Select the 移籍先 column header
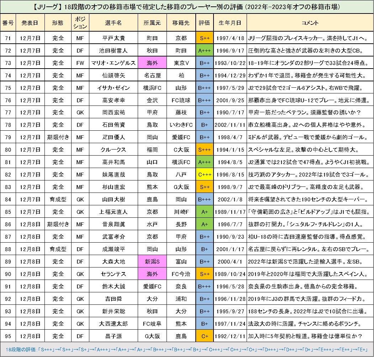374x357 pixels. 180,23
